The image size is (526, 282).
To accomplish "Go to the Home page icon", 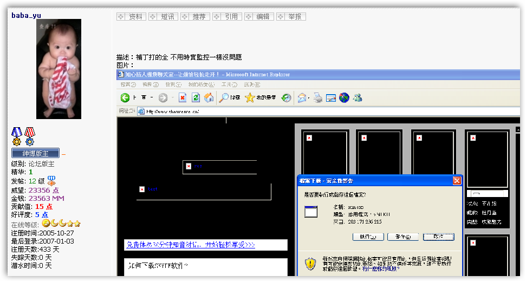I will [209, 98].
